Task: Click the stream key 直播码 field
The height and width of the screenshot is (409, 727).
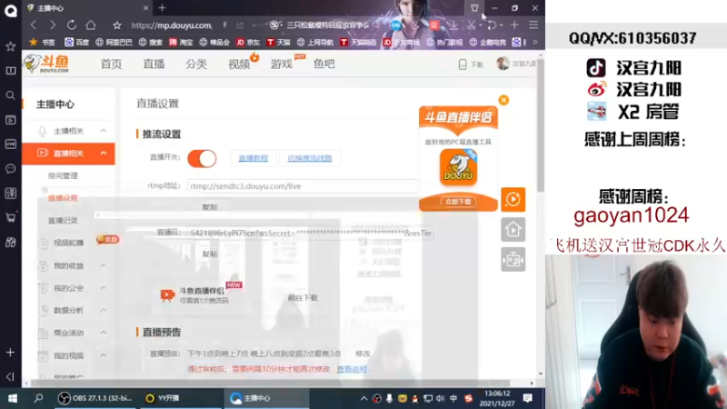Action: 310,234
